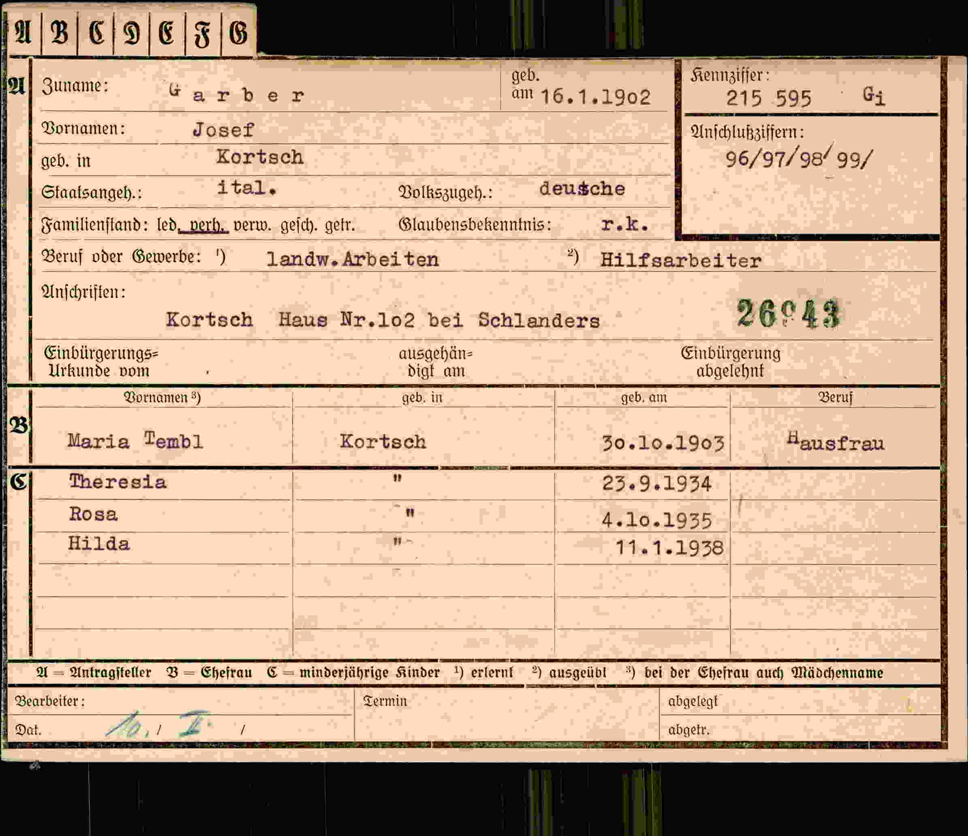Click wife's name 'Maria Tembl'
The width and height of the screenshot is (968, 836).
pos(135,440)
